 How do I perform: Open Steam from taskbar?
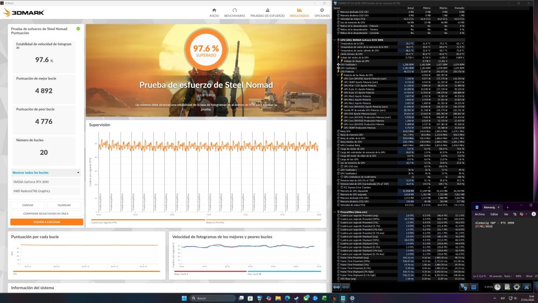(x=296, y=298)
